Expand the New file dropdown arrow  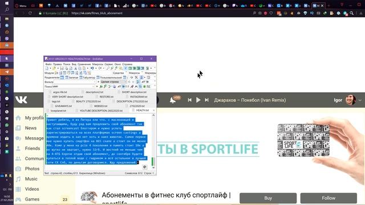[51, 68]
